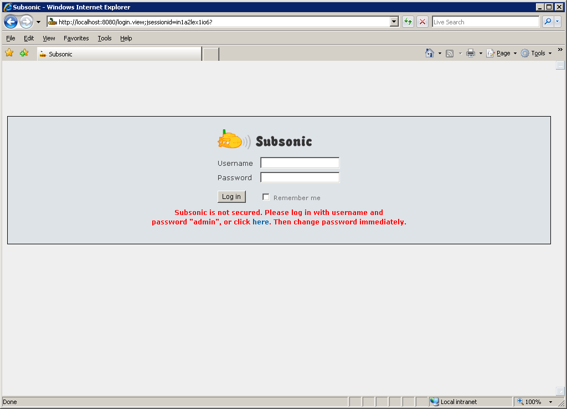
Task: Click the Username text field
Action: pyautogui.click(x=300, y=163)
